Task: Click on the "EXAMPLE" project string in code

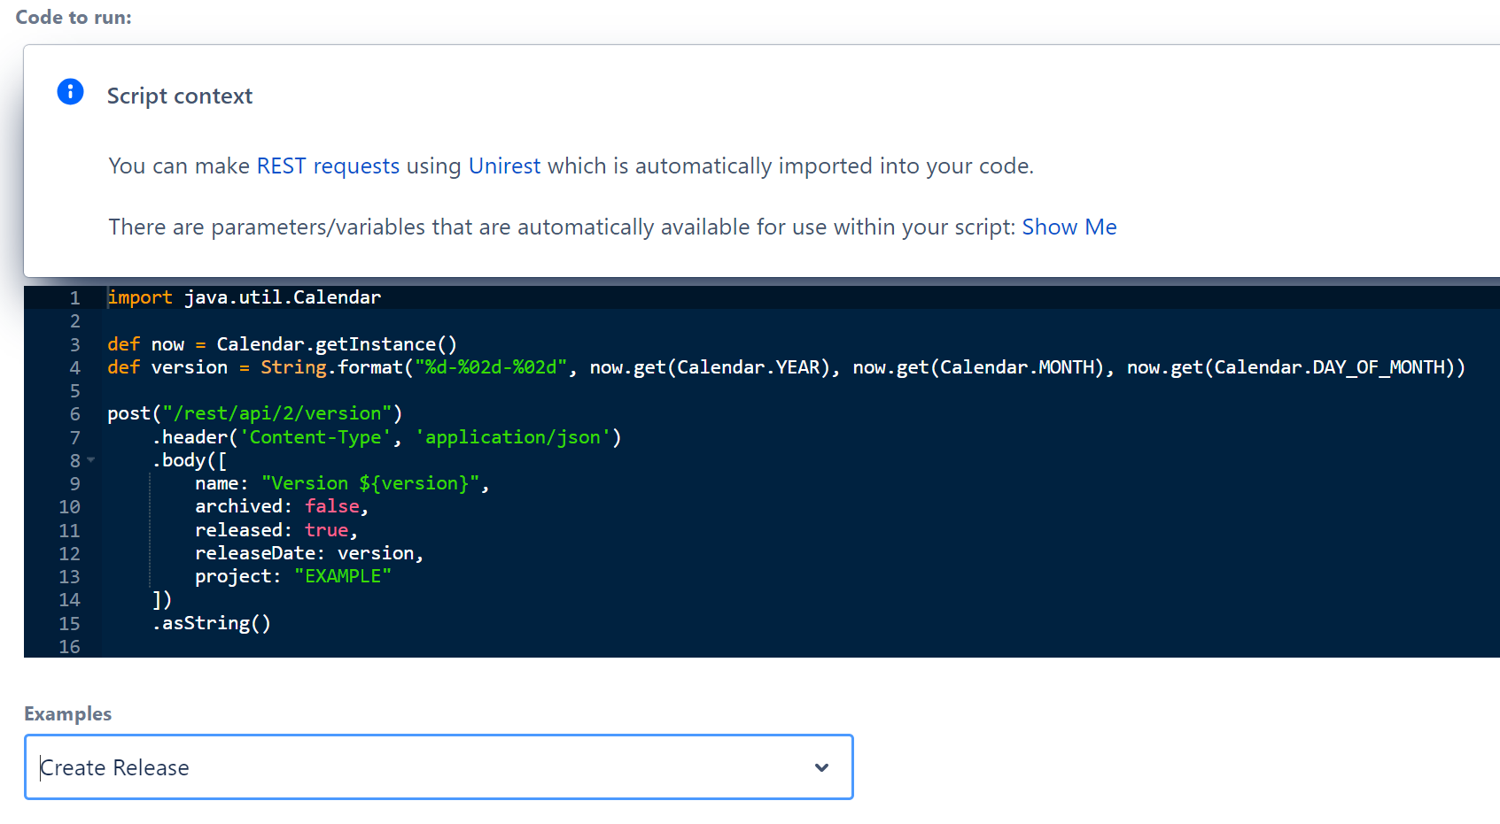Action: coord(342,576)
